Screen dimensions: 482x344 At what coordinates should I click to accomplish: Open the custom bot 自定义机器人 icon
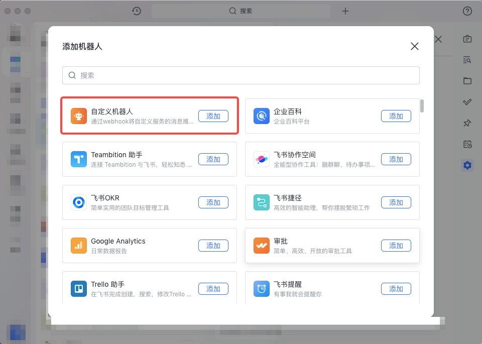pyautogui.click(x=78, y=116)
